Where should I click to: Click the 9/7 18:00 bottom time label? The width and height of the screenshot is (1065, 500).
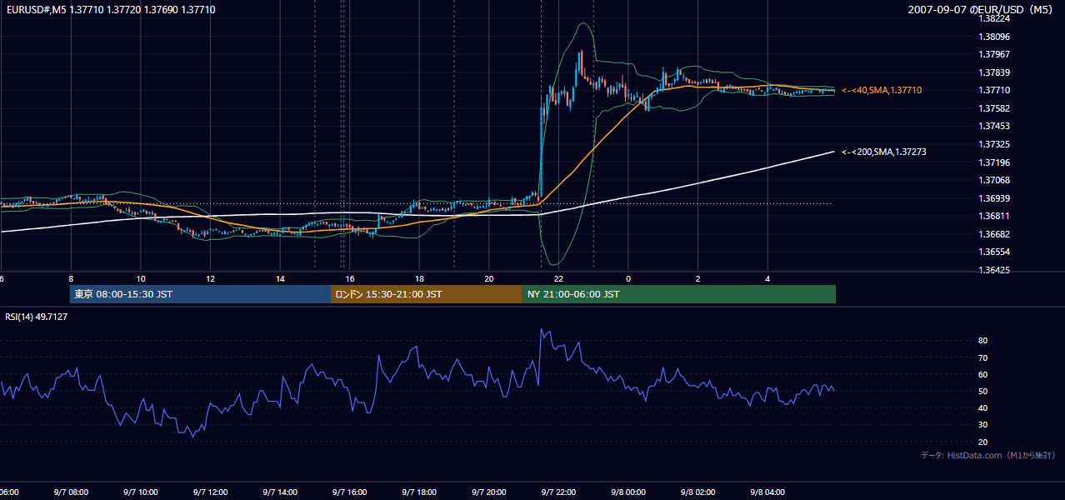click(x=419, y=492)
